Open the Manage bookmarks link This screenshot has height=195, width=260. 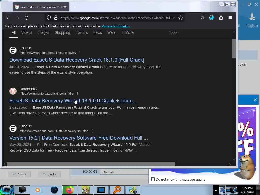tap(116, 26)
